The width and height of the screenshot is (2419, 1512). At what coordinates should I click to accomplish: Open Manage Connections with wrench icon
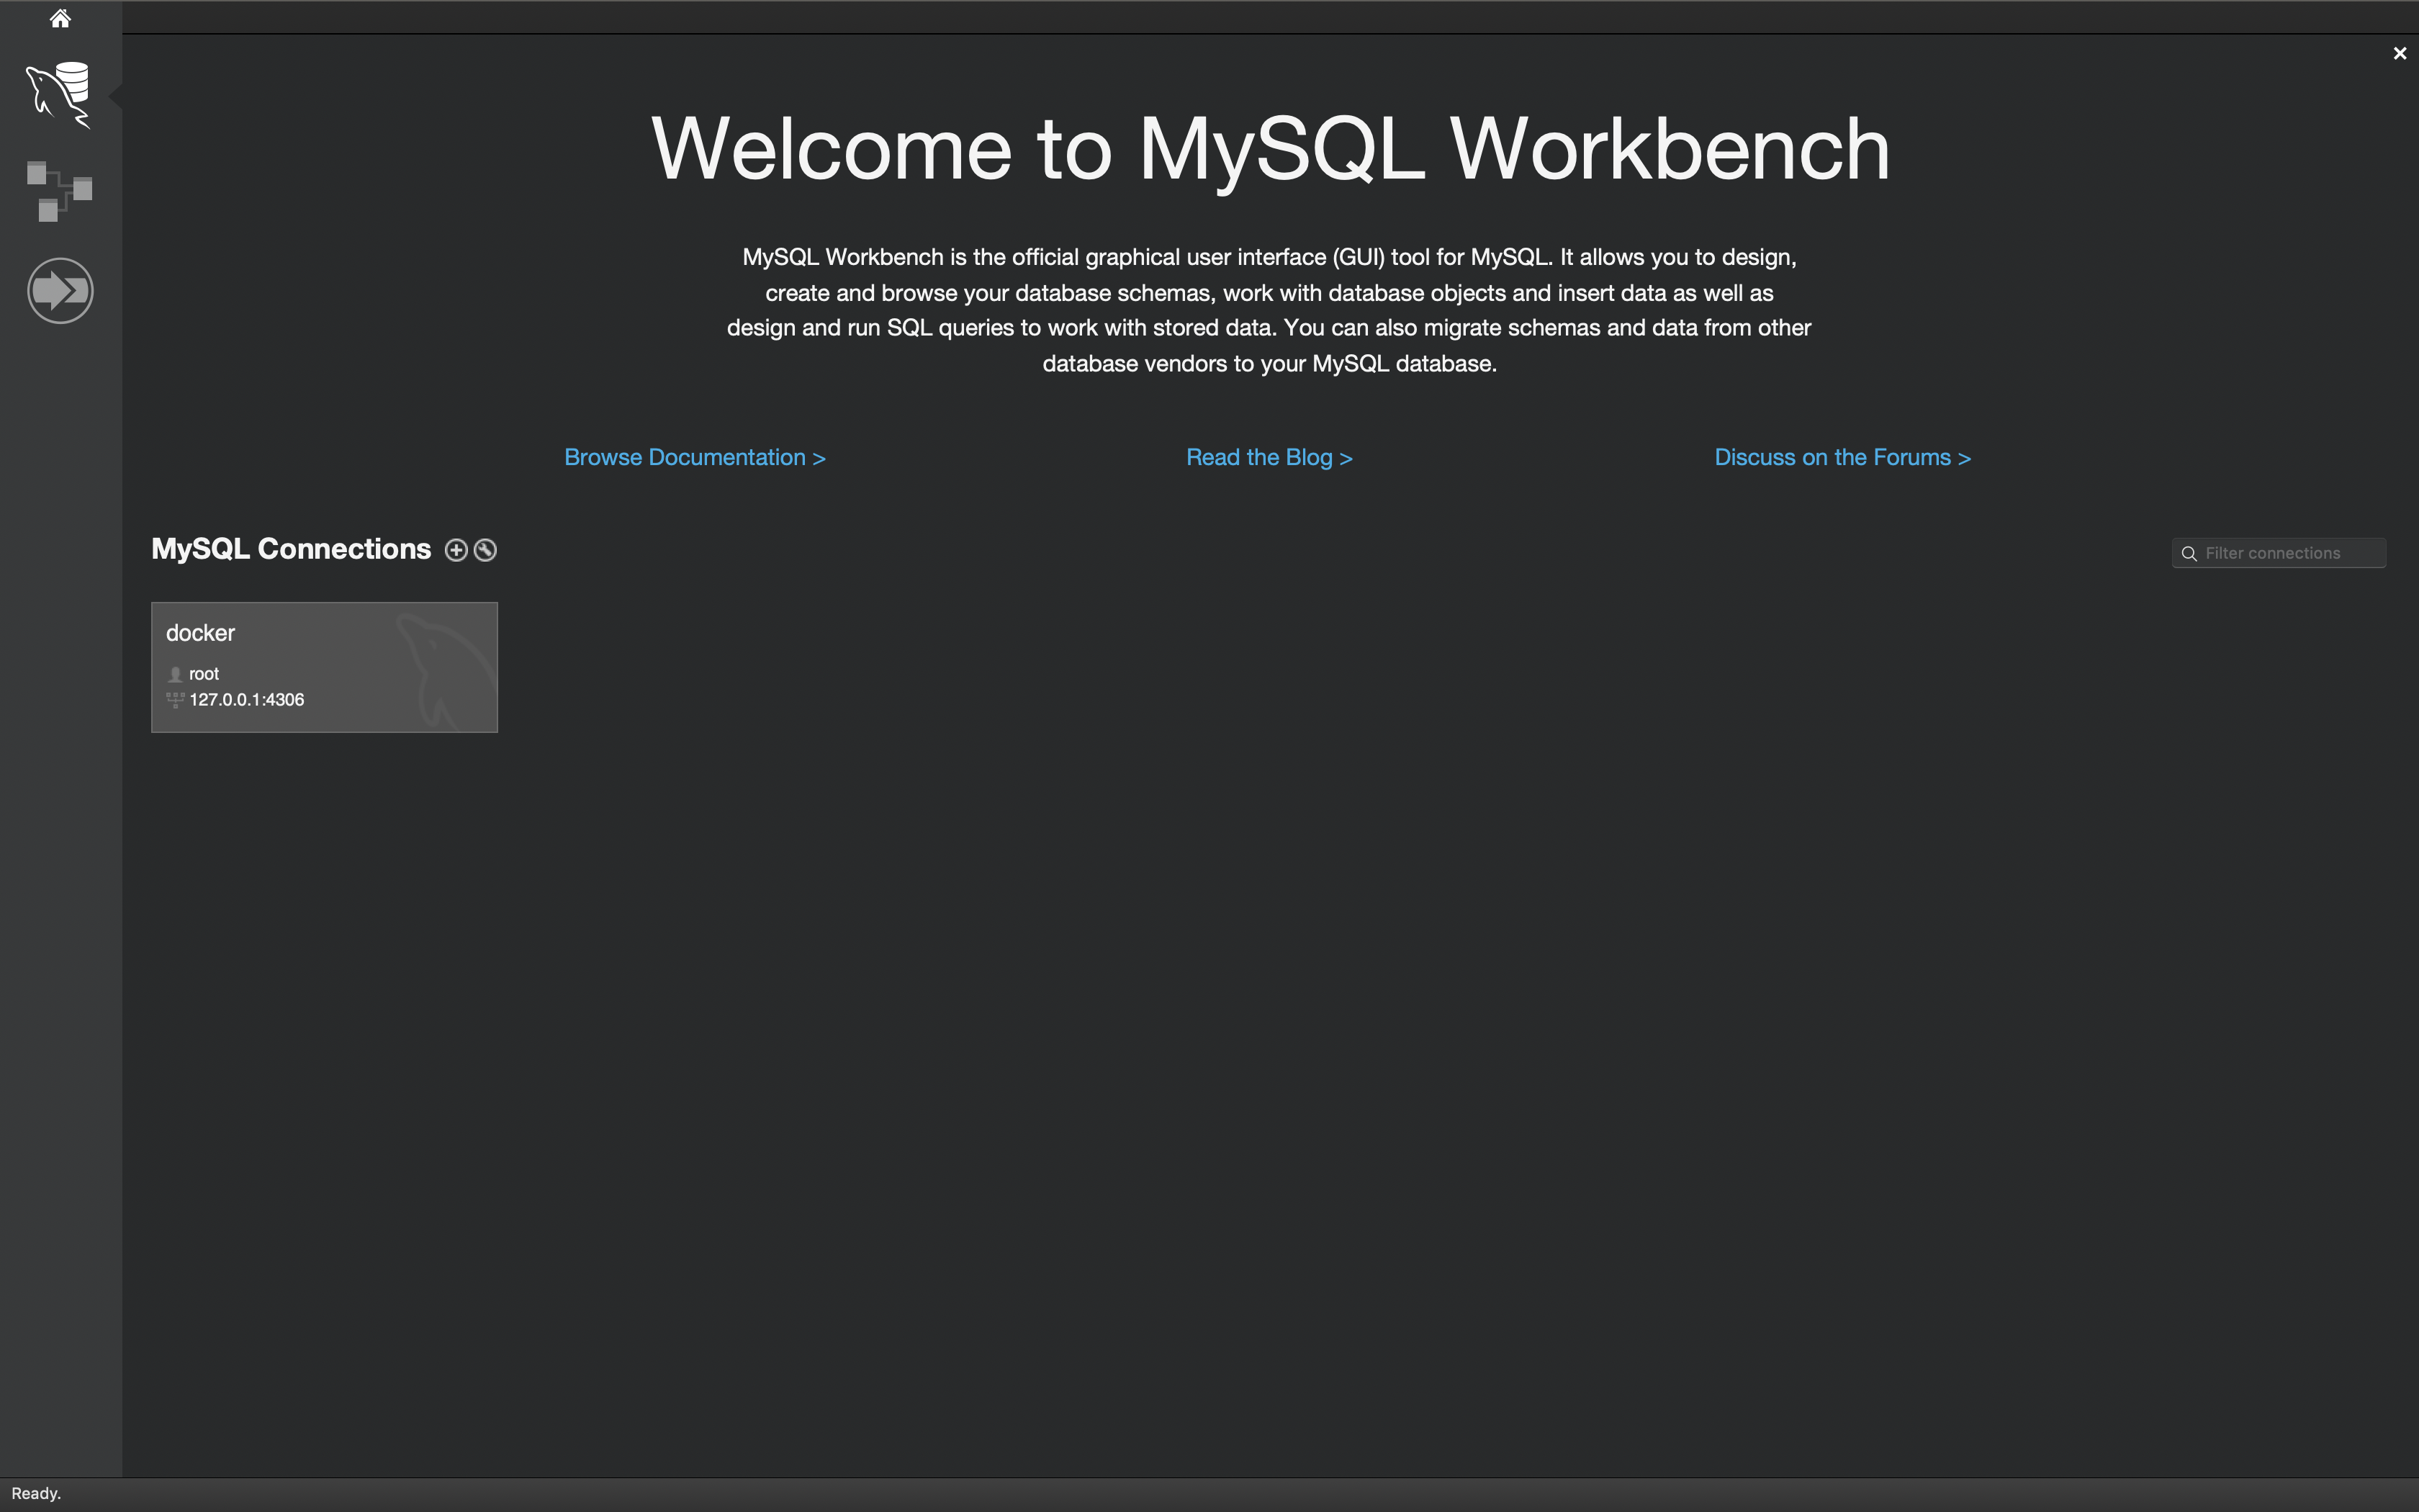pyautogui.click(x=486, y=550)
